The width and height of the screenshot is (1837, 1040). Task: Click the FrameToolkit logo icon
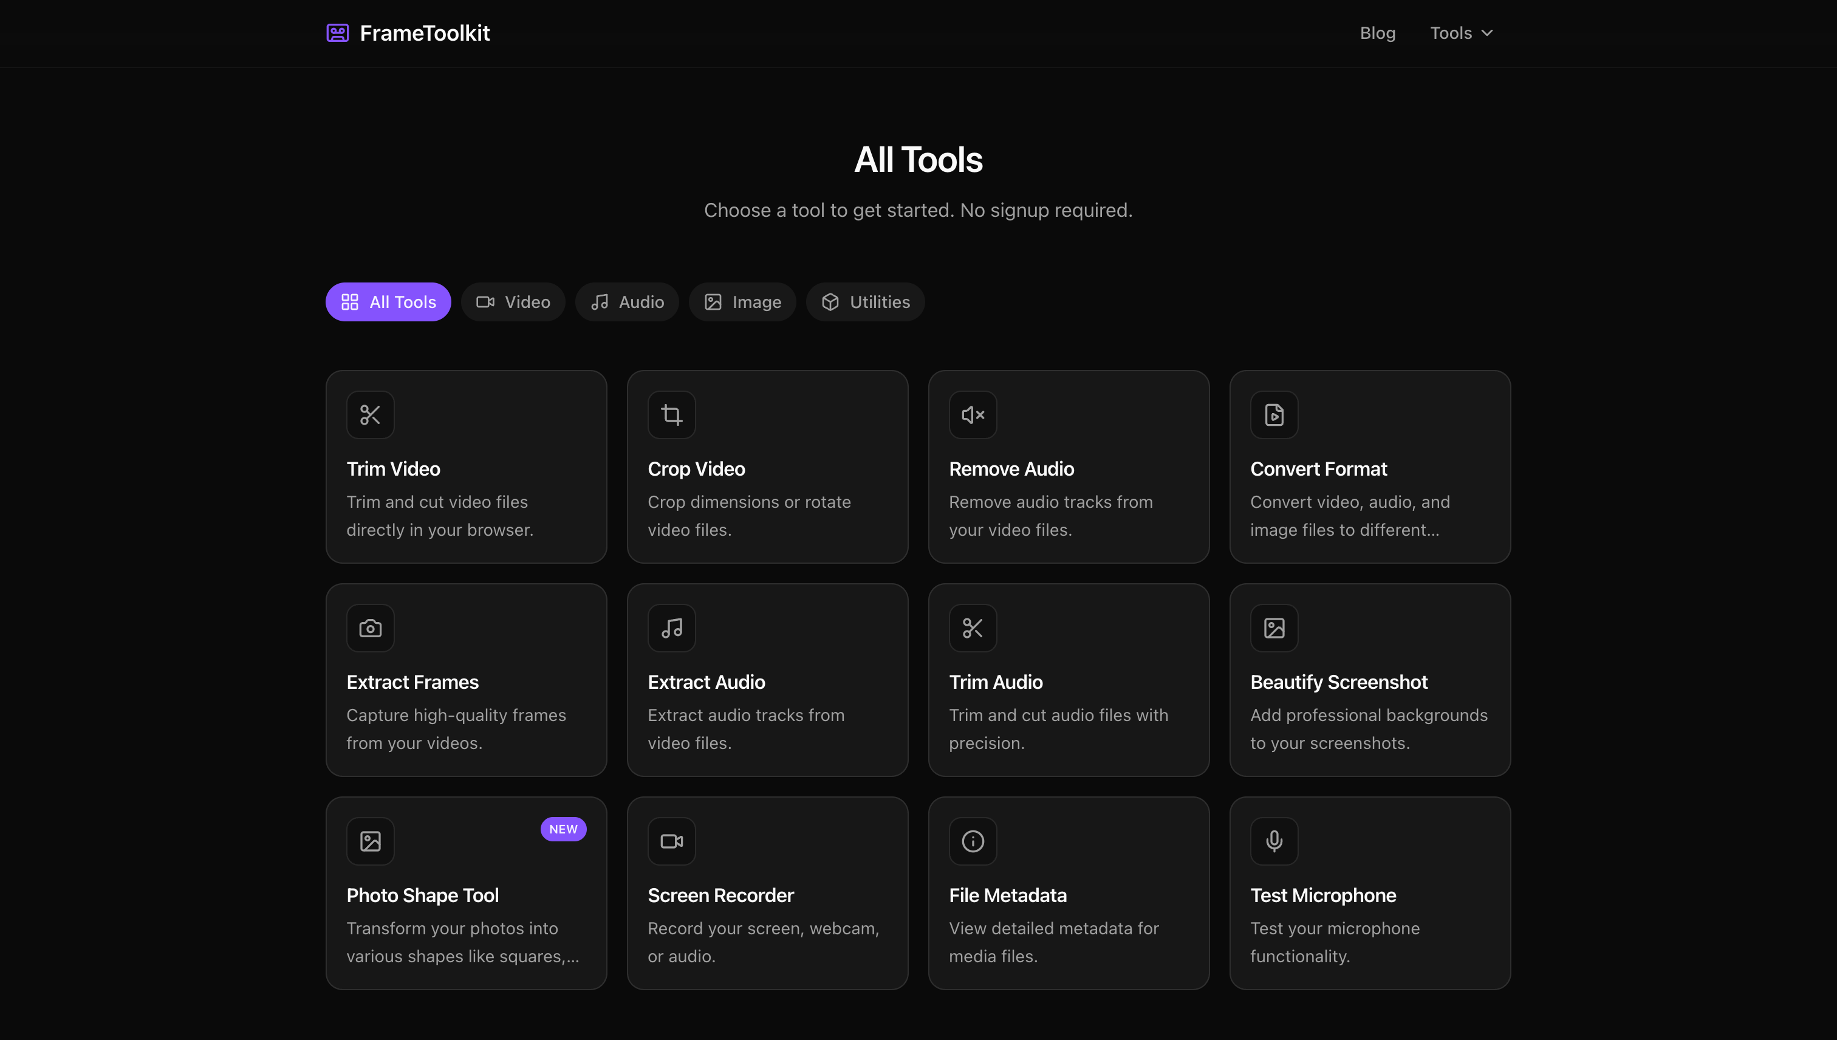(337, 33)
